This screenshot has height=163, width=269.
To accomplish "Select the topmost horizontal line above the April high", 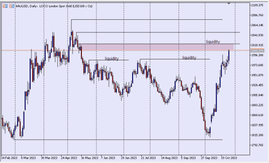I will (147, 19).
